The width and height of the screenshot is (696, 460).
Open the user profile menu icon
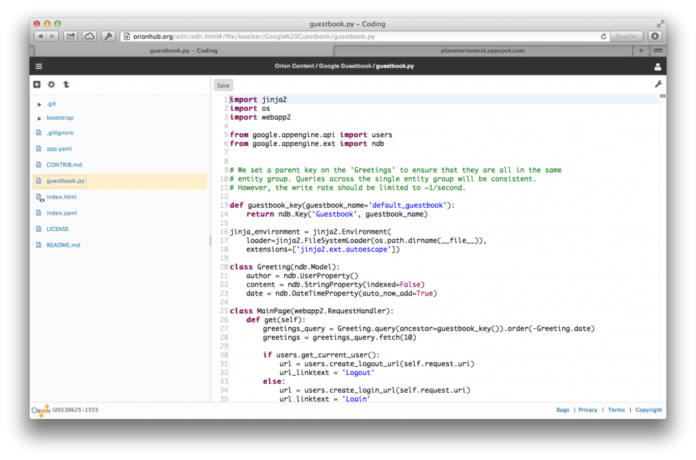click(x=657, y=67)
